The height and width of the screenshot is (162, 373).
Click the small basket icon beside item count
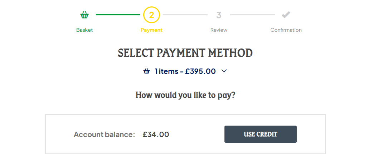(146, 71)
